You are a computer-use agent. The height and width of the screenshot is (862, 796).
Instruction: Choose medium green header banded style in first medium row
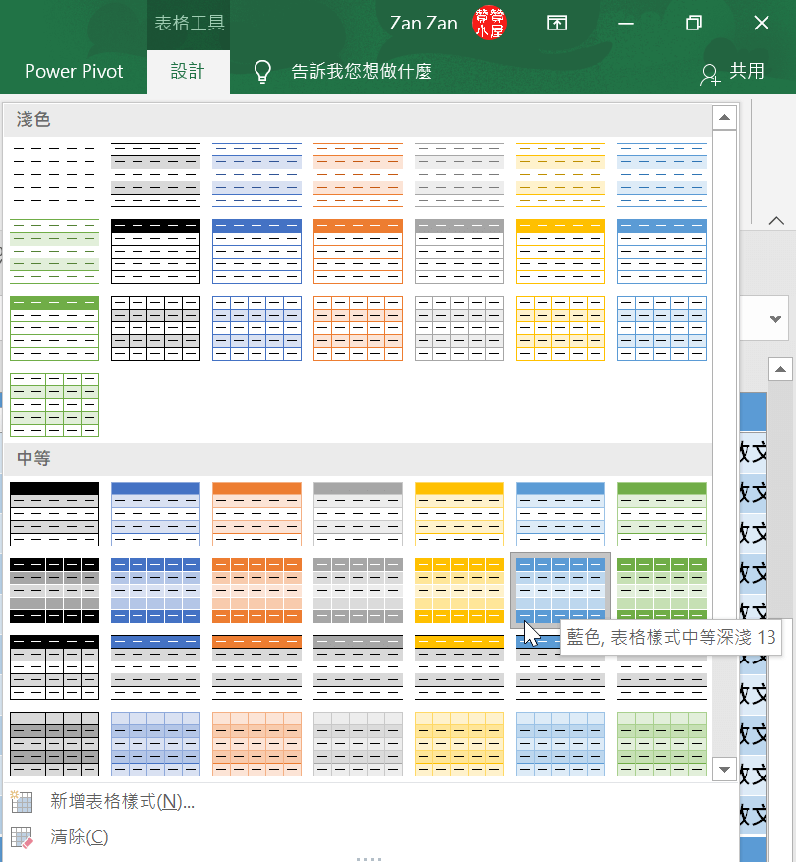[x=661, y=513]
